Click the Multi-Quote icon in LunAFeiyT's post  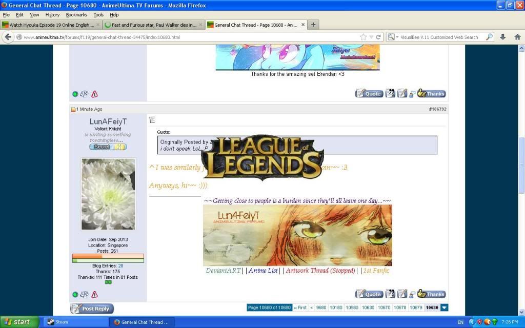coord(390,294)
